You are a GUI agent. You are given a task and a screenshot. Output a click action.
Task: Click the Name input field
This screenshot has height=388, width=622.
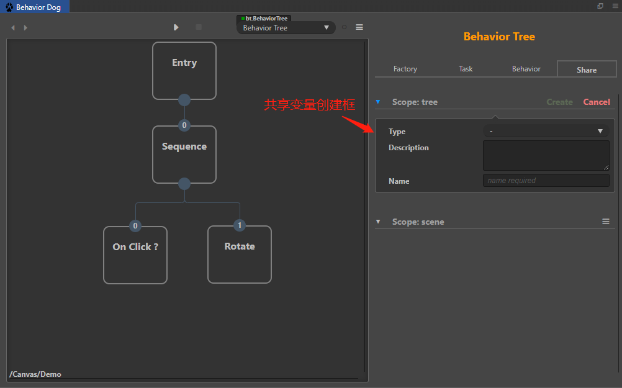pos(546,181)
